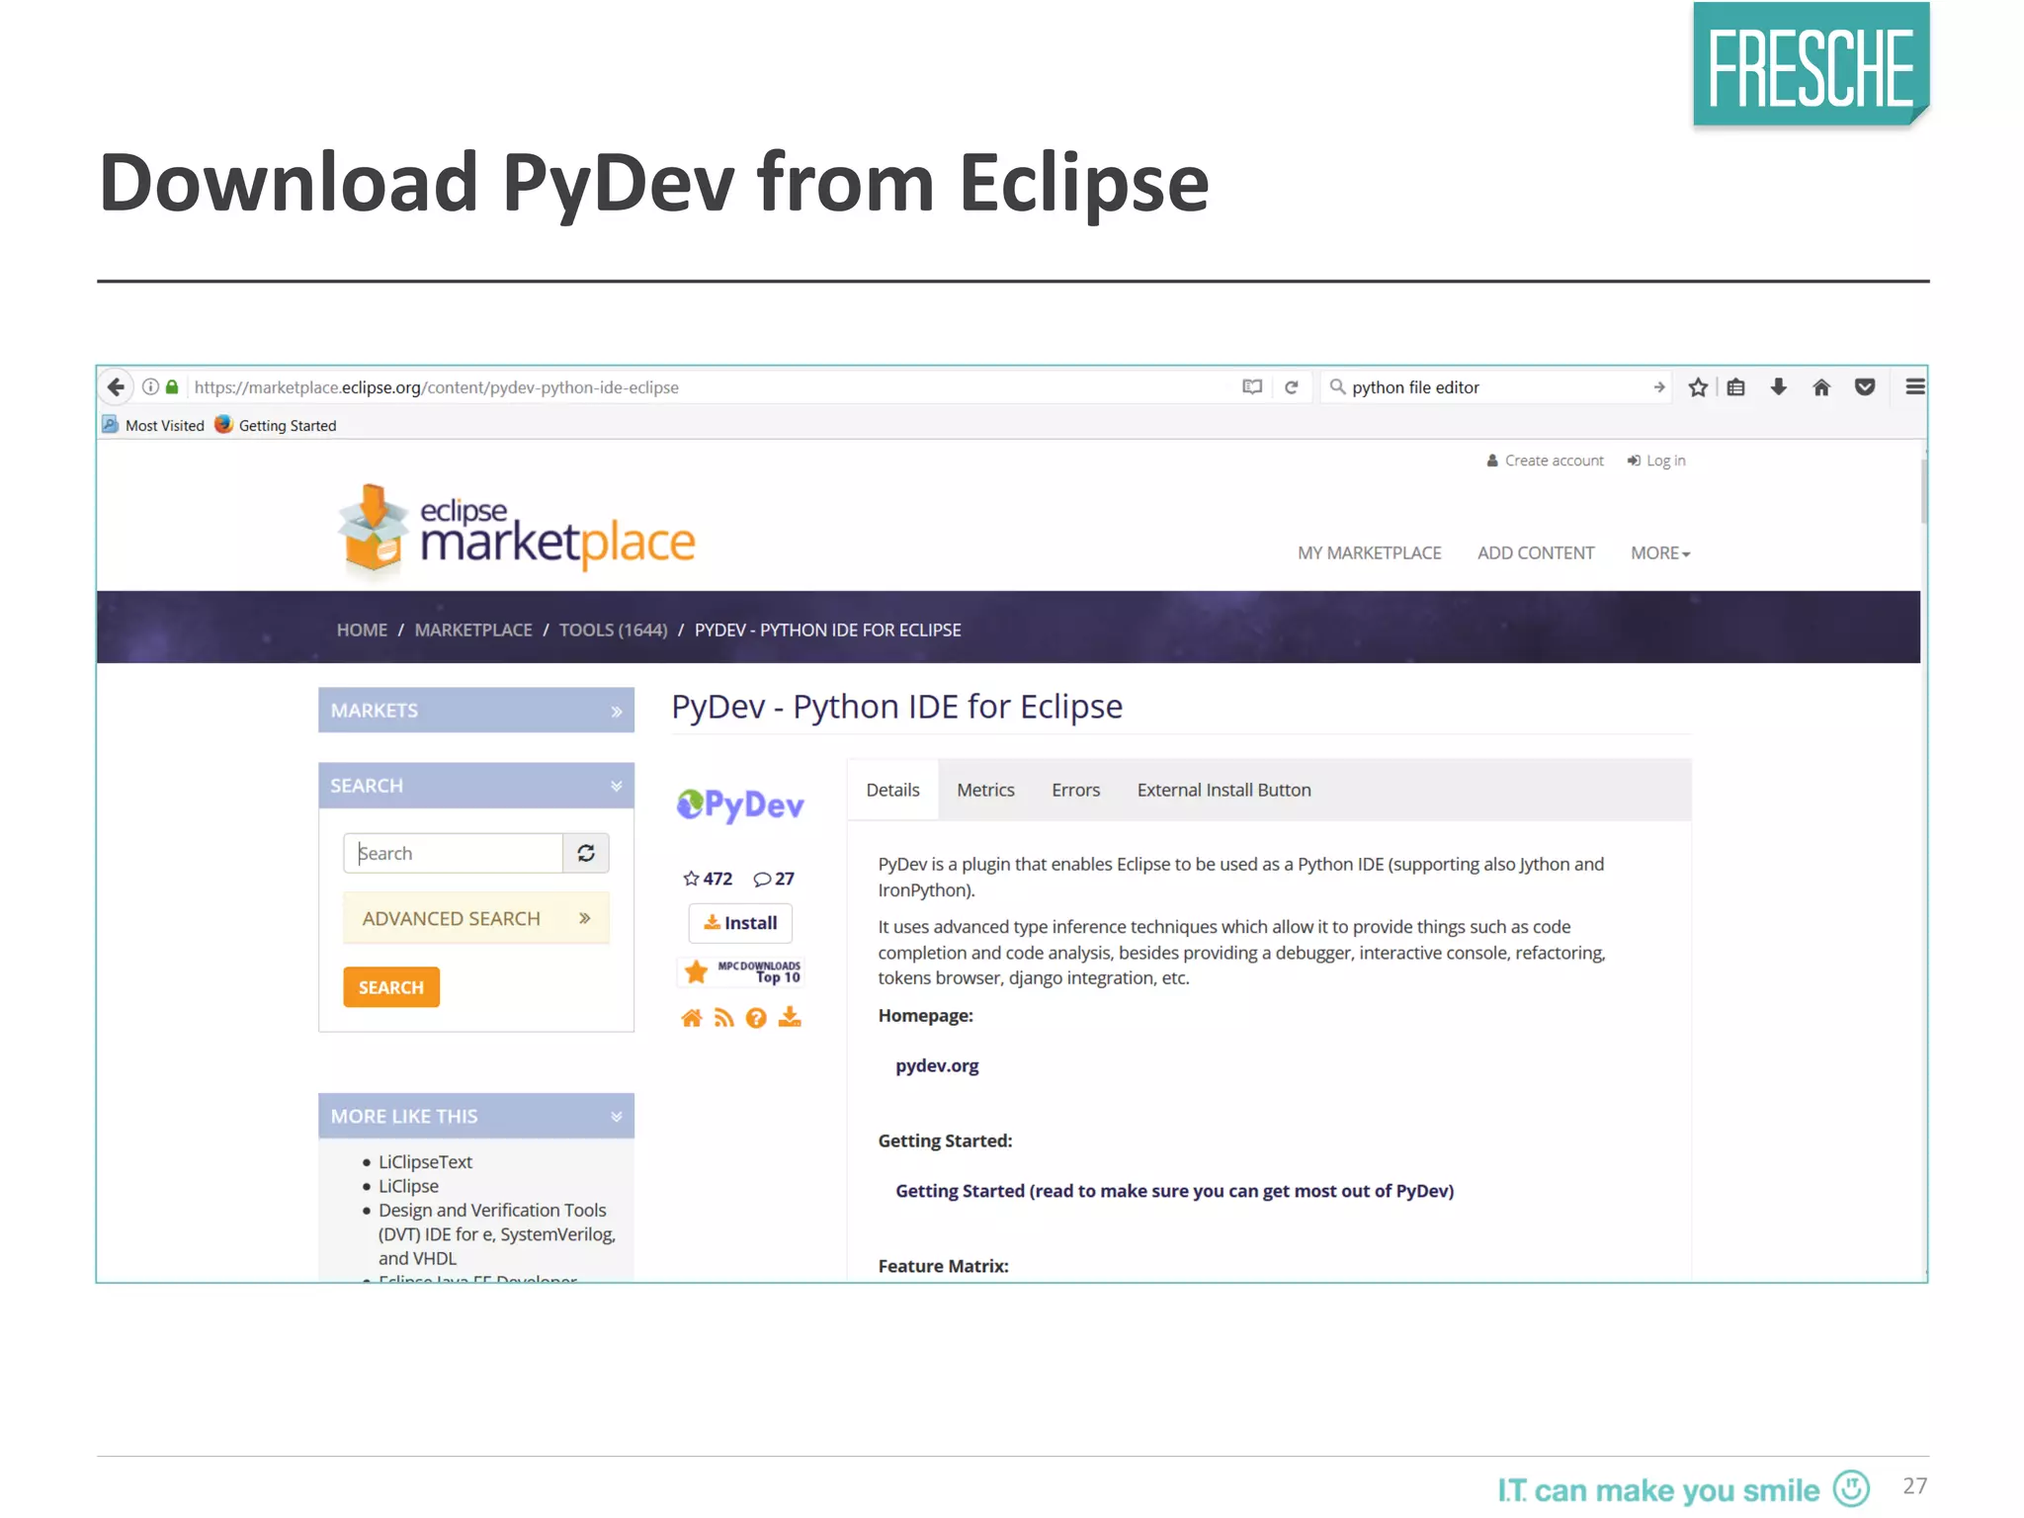
Task: Toggle reader view icon in address bar
Action: (x=1252, y=387)
